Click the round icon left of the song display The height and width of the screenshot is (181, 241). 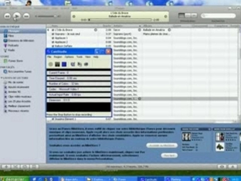click(74, 16)
